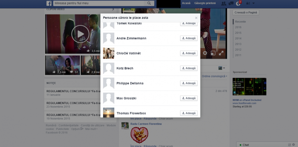The width and height of the screenshot is (298, 147).
Task: Open video thumbnail with 2,3 mii likes
Action: tap(63, 65)
